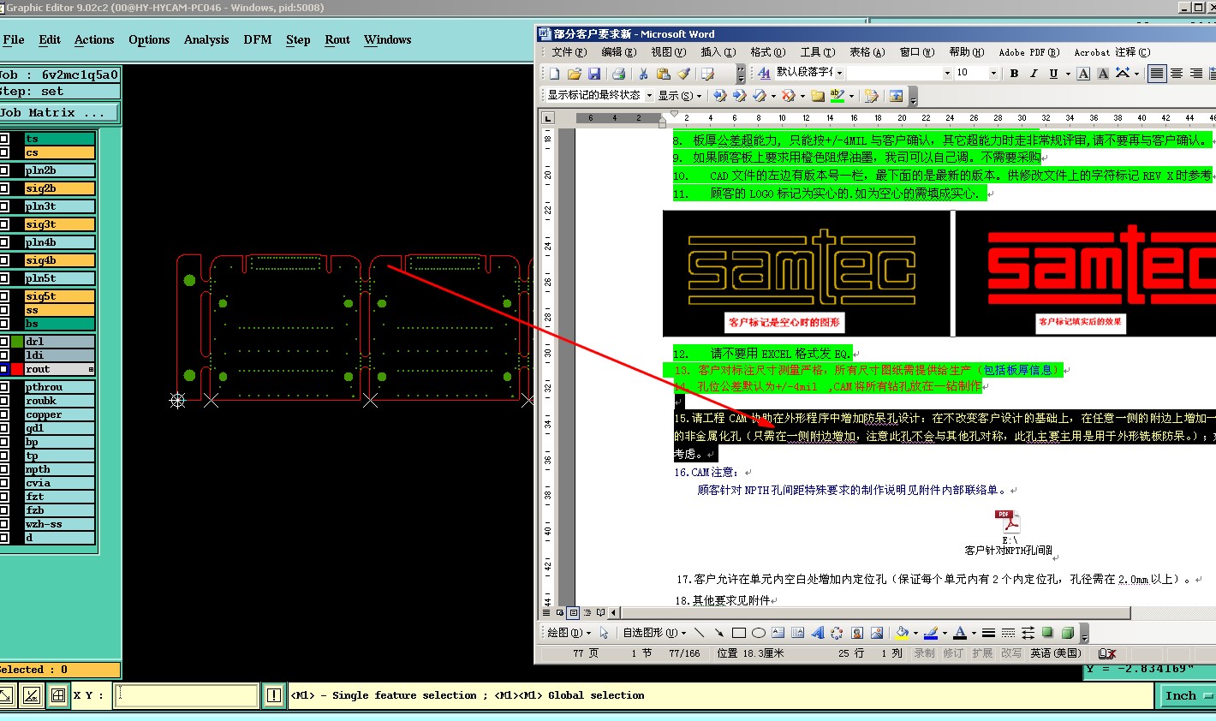Click the Select Objects pointer icon
Screen dimensions: 1216x721
click(x=605, y=633)
